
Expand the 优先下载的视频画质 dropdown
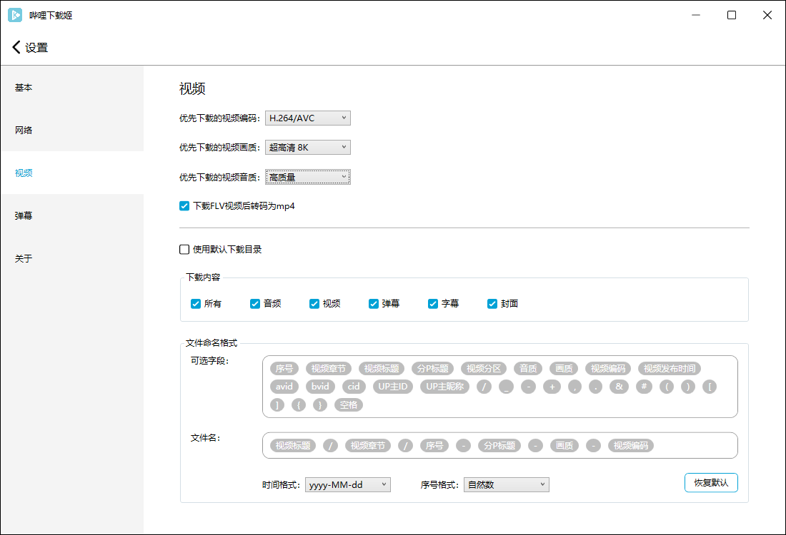(x=307, y=148)
